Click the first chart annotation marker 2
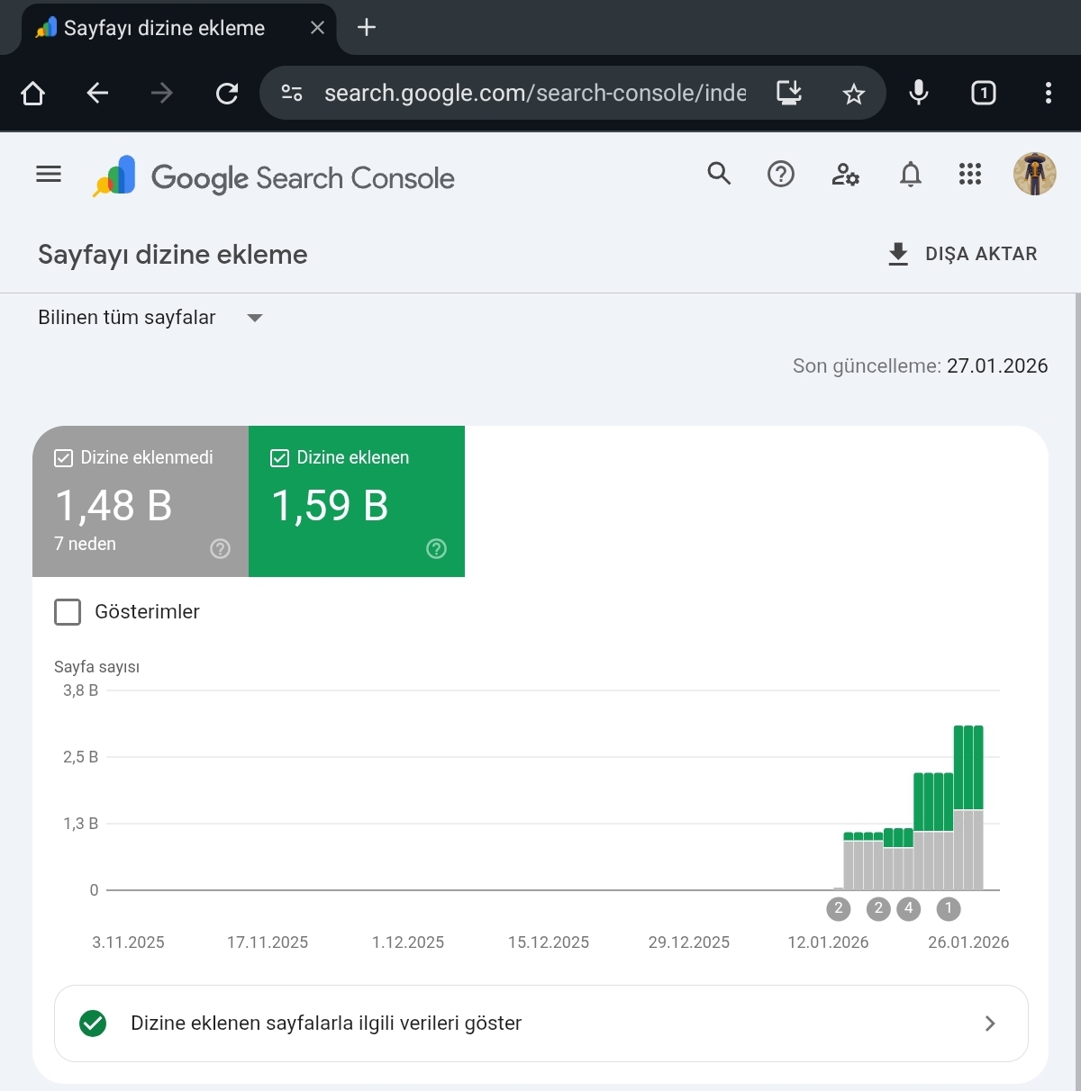 839,908
